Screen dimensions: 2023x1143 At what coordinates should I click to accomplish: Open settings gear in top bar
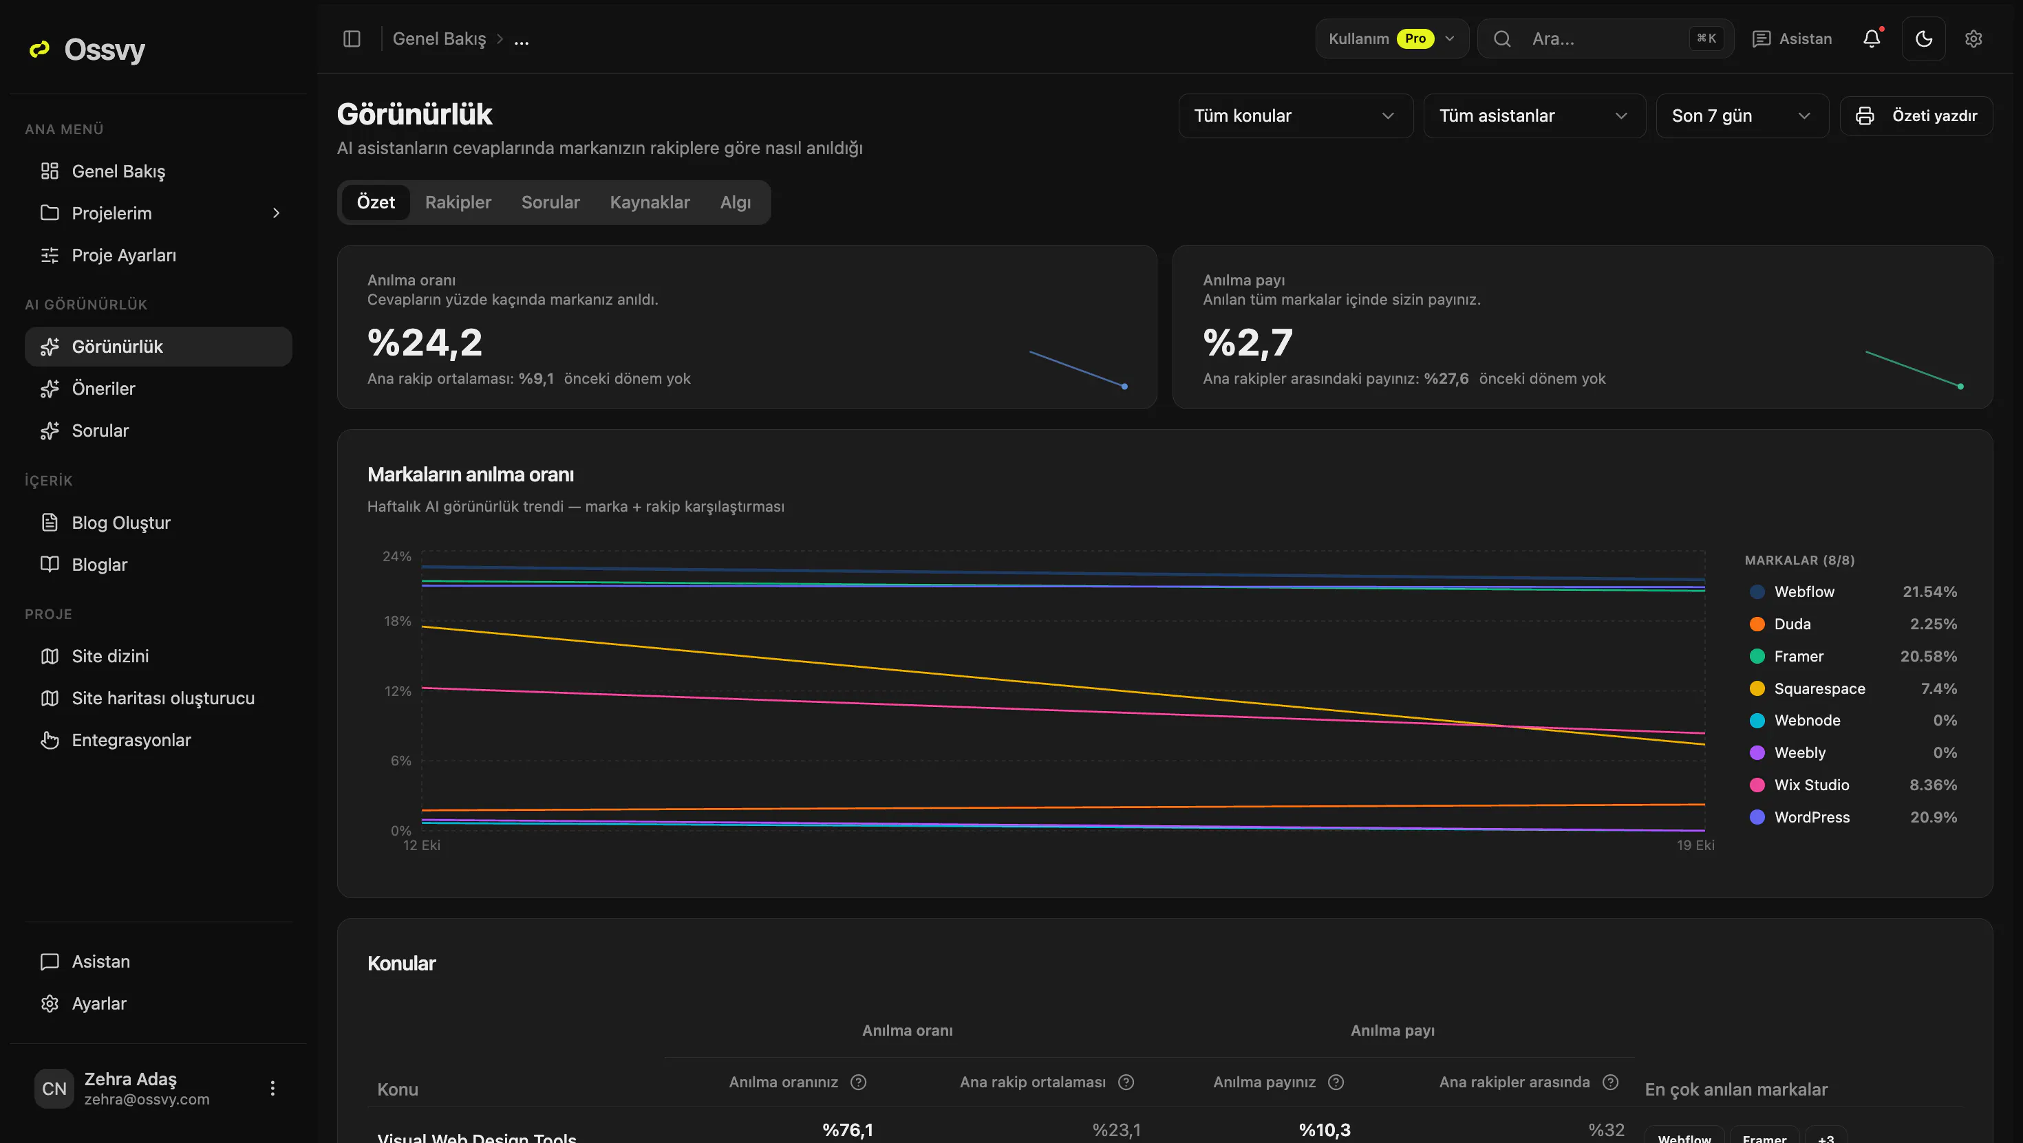tap(1973, 39)
